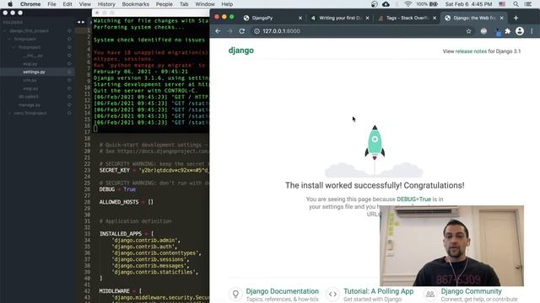Image resolution: width=540 pixels, height=303 pixels.
Task: Open the cloud upload menu bar icon
Action: (386, 4)
